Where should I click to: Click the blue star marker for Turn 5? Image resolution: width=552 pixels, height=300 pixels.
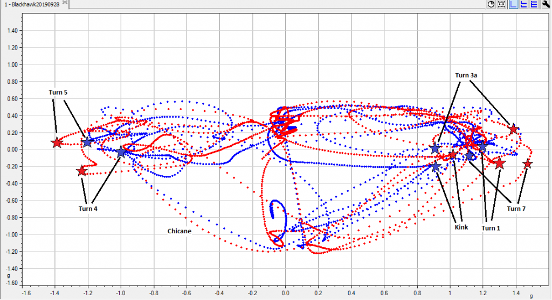coord(87,142)
